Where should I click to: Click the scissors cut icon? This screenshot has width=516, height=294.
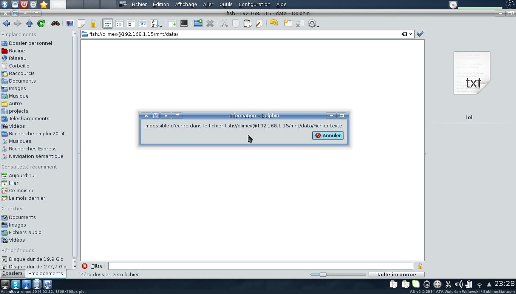click(224, 24)
